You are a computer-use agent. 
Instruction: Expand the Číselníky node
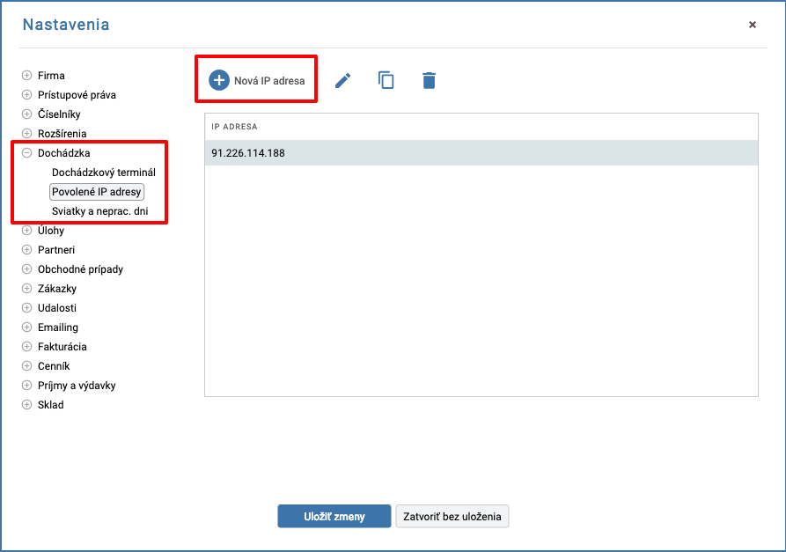click(x=27, y=114)
